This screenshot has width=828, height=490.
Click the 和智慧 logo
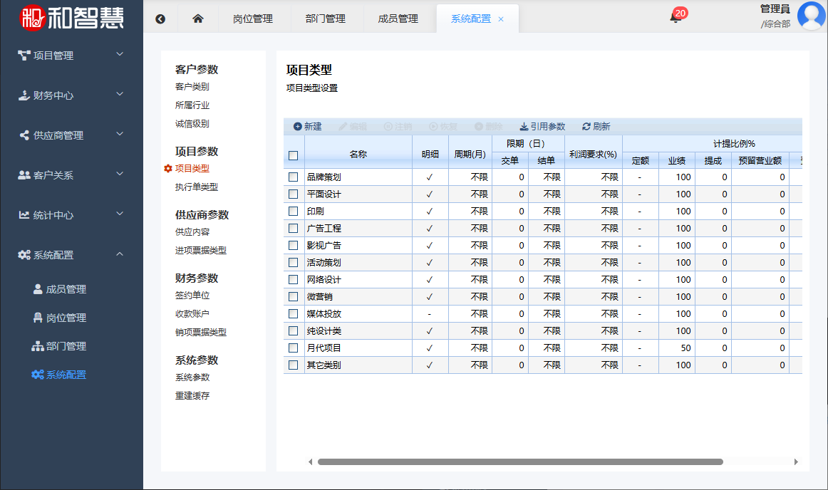71,17
